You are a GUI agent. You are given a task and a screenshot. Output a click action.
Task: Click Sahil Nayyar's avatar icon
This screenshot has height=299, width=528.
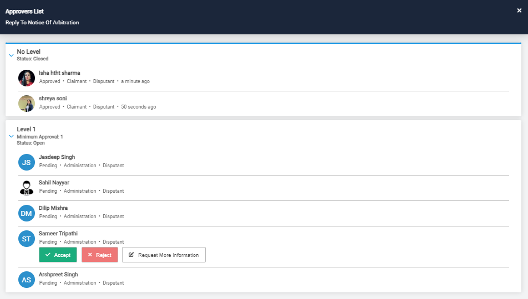click(27, 188)
